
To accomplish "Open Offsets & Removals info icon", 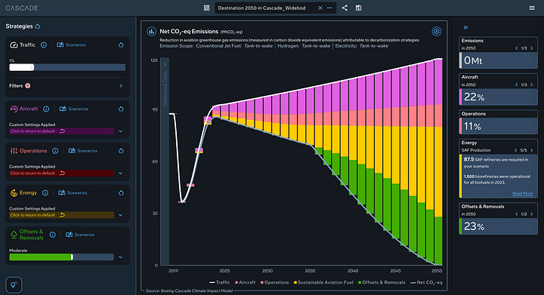I will [52, 235].
